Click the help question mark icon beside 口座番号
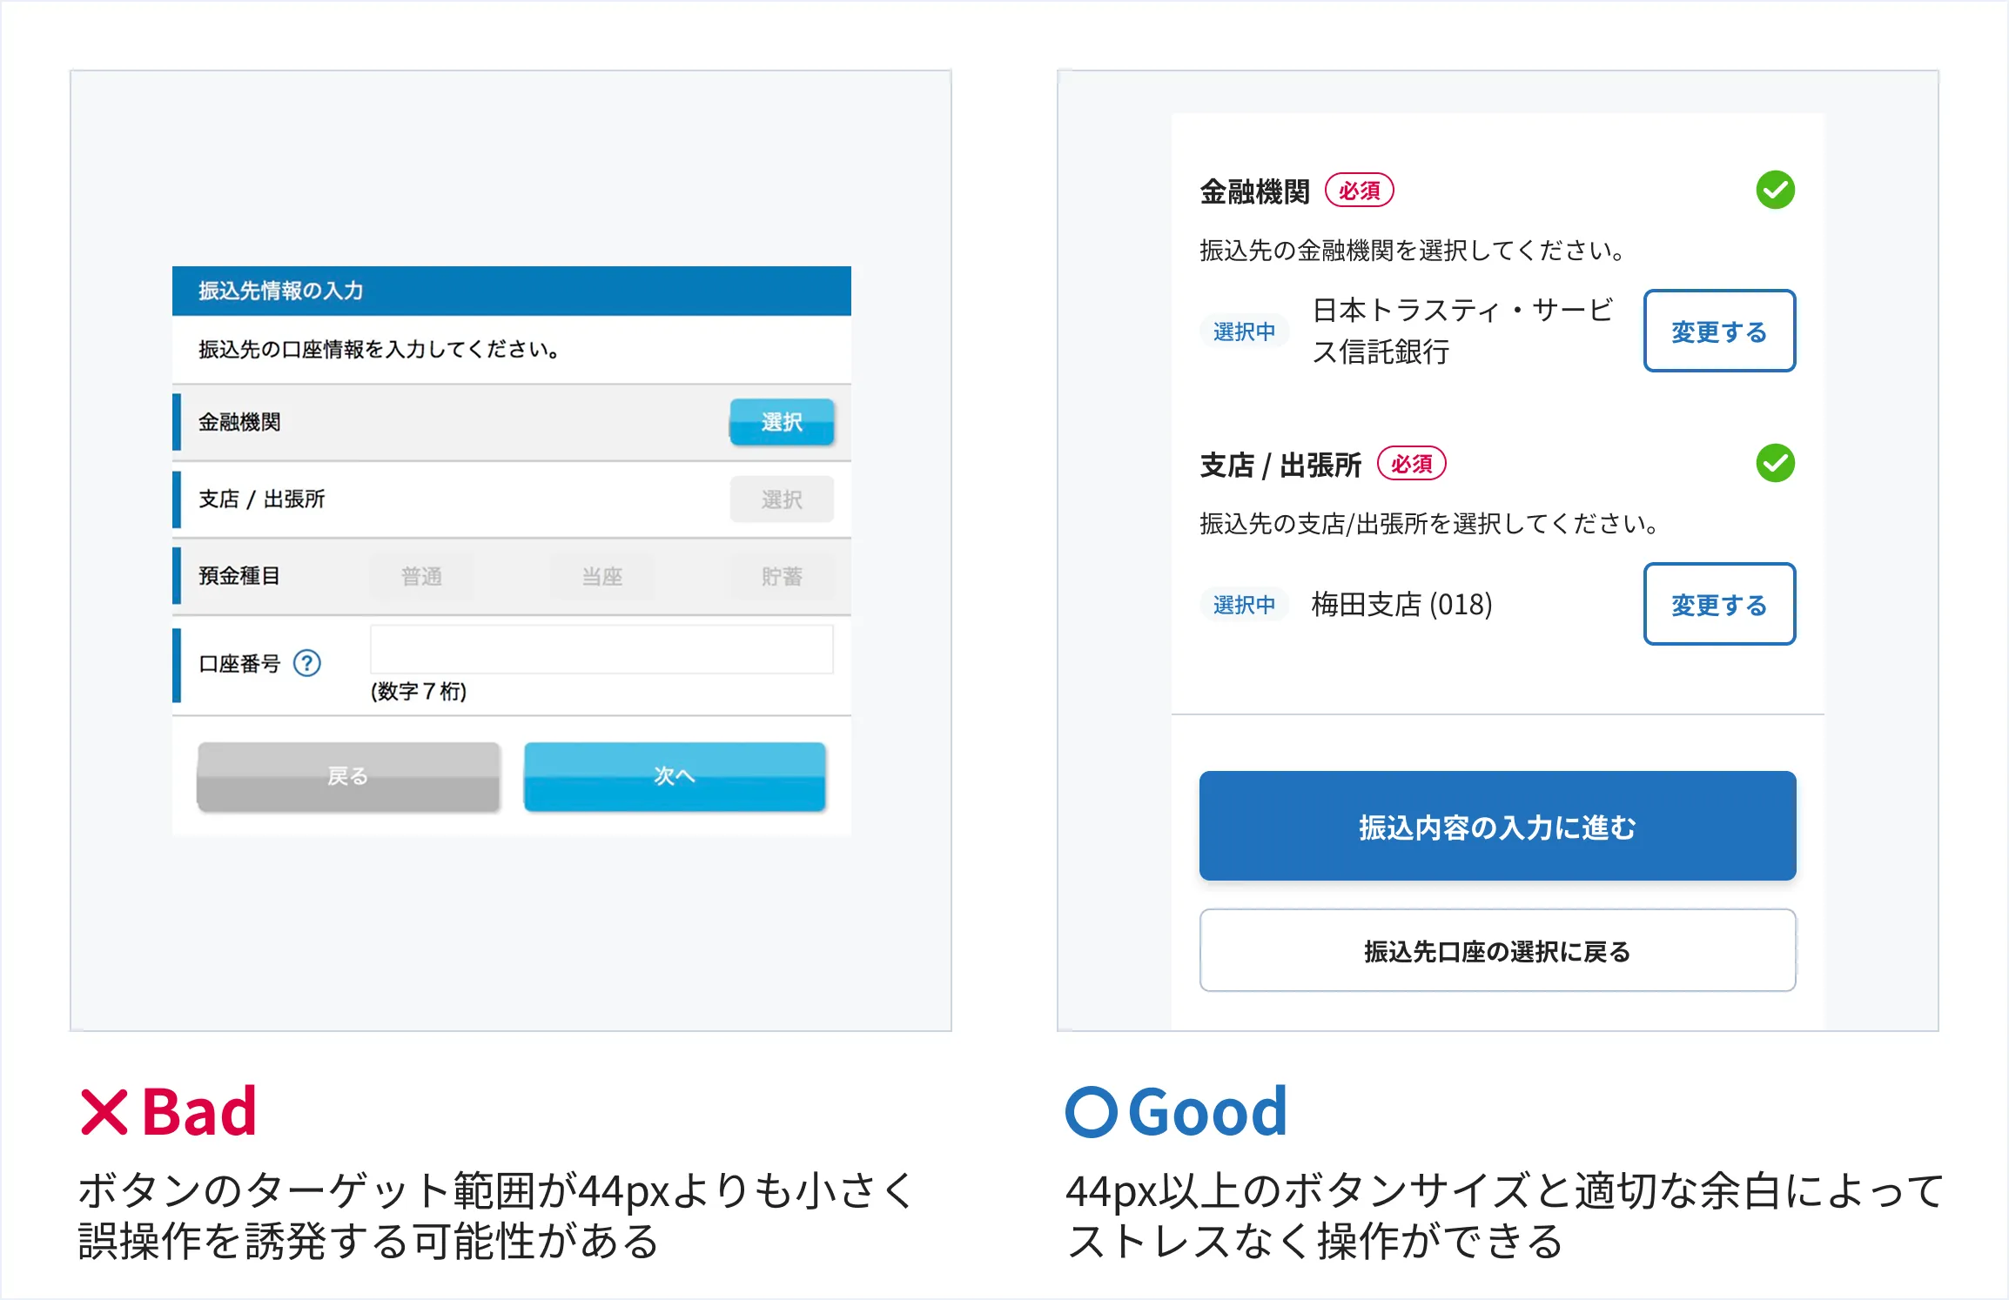The image size is (2009, 1300). pos(307,664)
